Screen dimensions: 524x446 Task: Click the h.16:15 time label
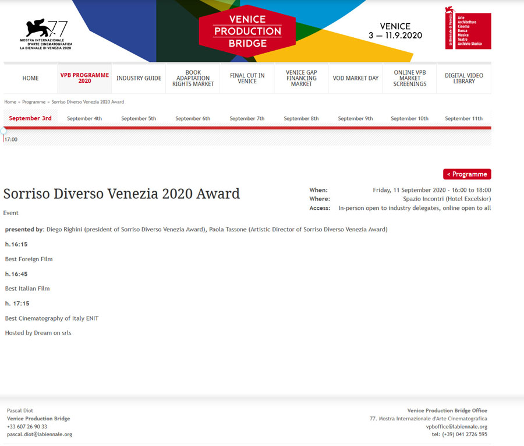[x=16, y=244]
